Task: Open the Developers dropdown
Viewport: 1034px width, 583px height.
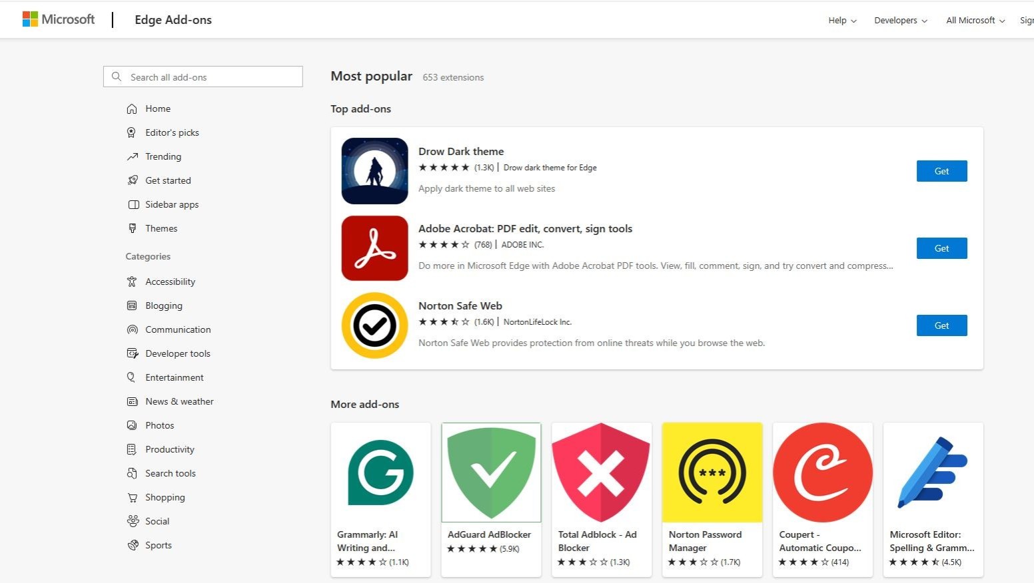Action: [899, 20]
